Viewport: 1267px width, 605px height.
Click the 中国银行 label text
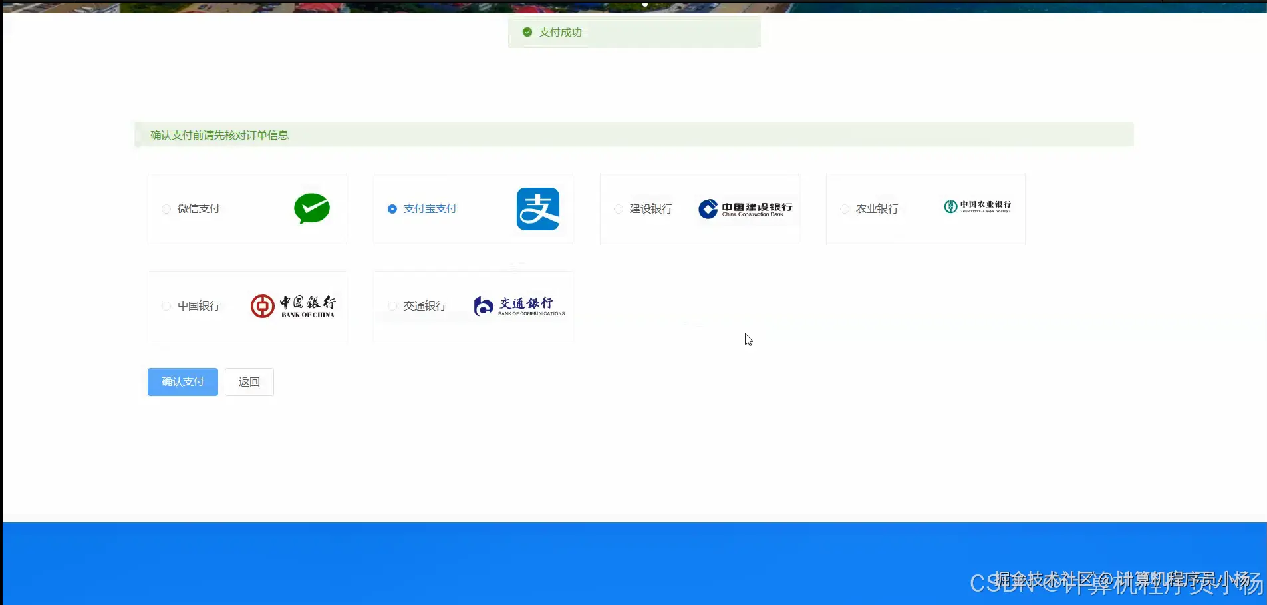point(199,306)
